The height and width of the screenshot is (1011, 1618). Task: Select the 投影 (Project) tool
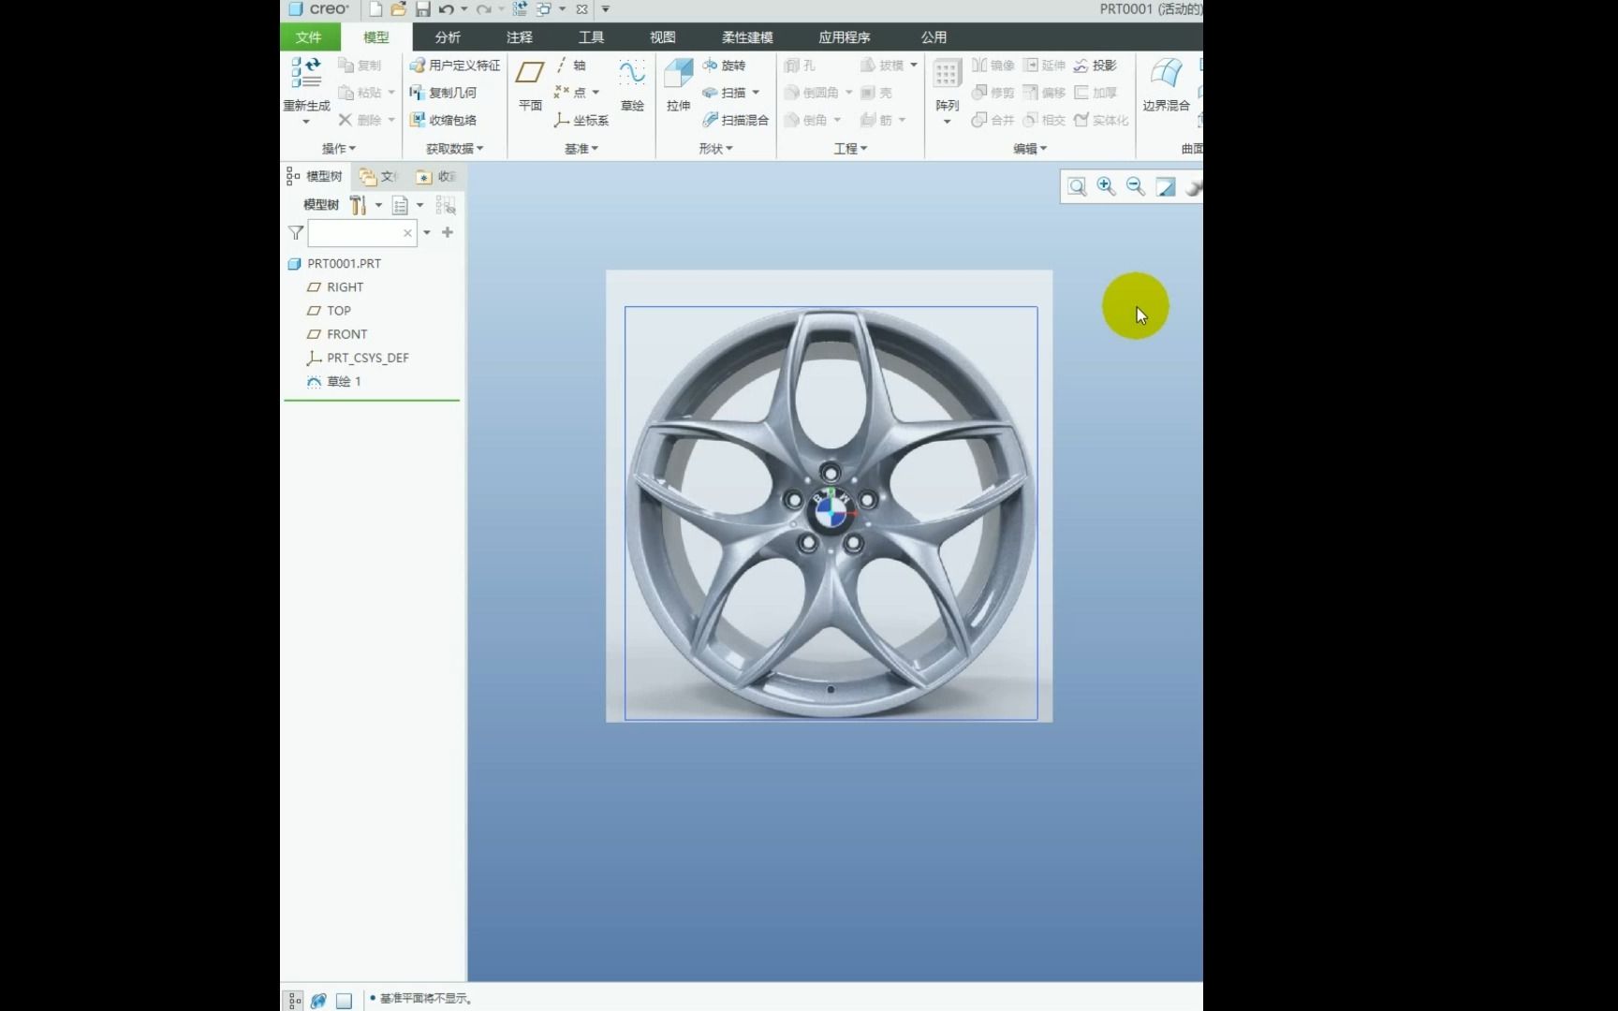[x=1095, y=66]
